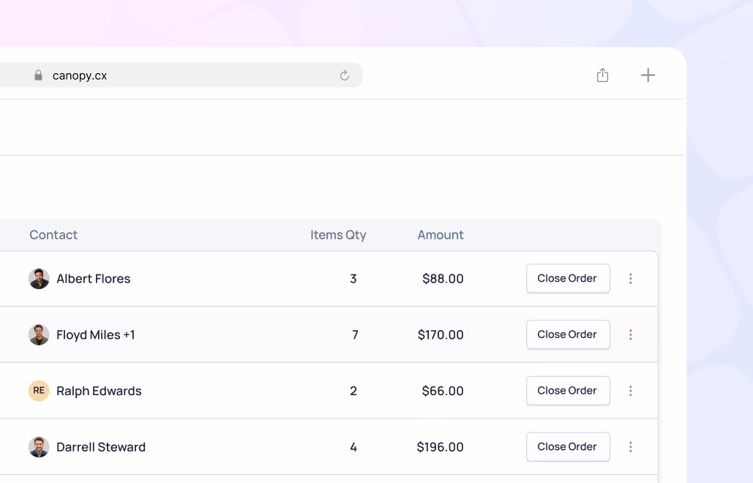Open more options for Floyd Miles row

click(x=631, y=334)
